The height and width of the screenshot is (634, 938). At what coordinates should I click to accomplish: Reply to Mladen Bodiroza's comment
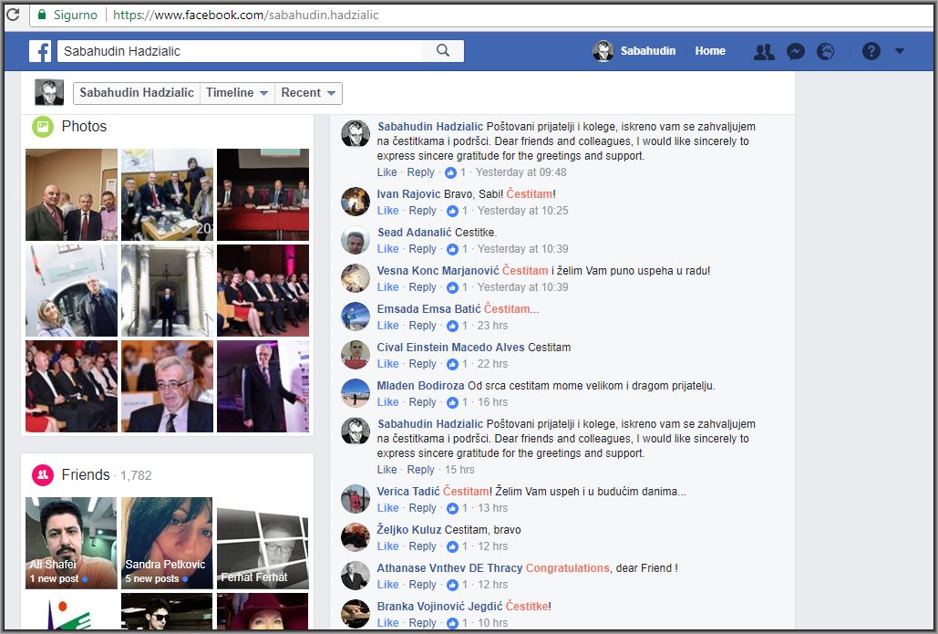[422, 402]
